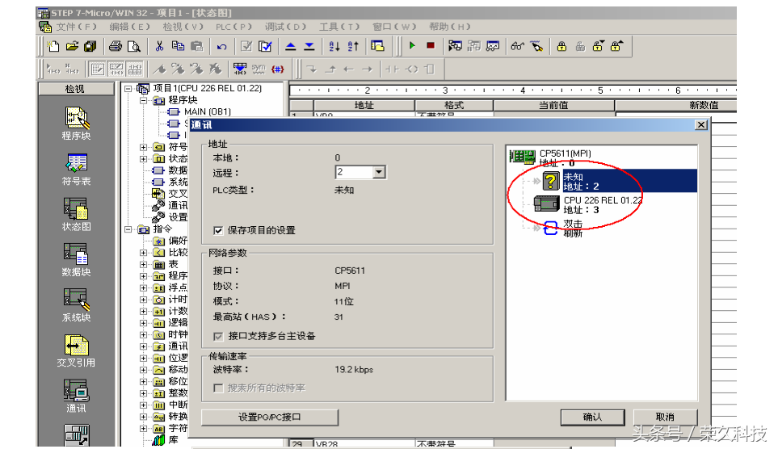Image resolution: width=778 pixels, height=449 pixels.
Task: Click the 设置PG/PC接口 button
Action: click(269, 417)
